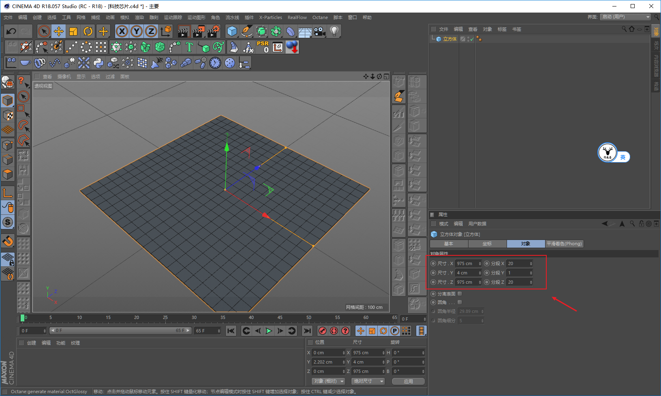Enable the 分离表面 checkbox
661x396 pixels.
tap(460, 293)
